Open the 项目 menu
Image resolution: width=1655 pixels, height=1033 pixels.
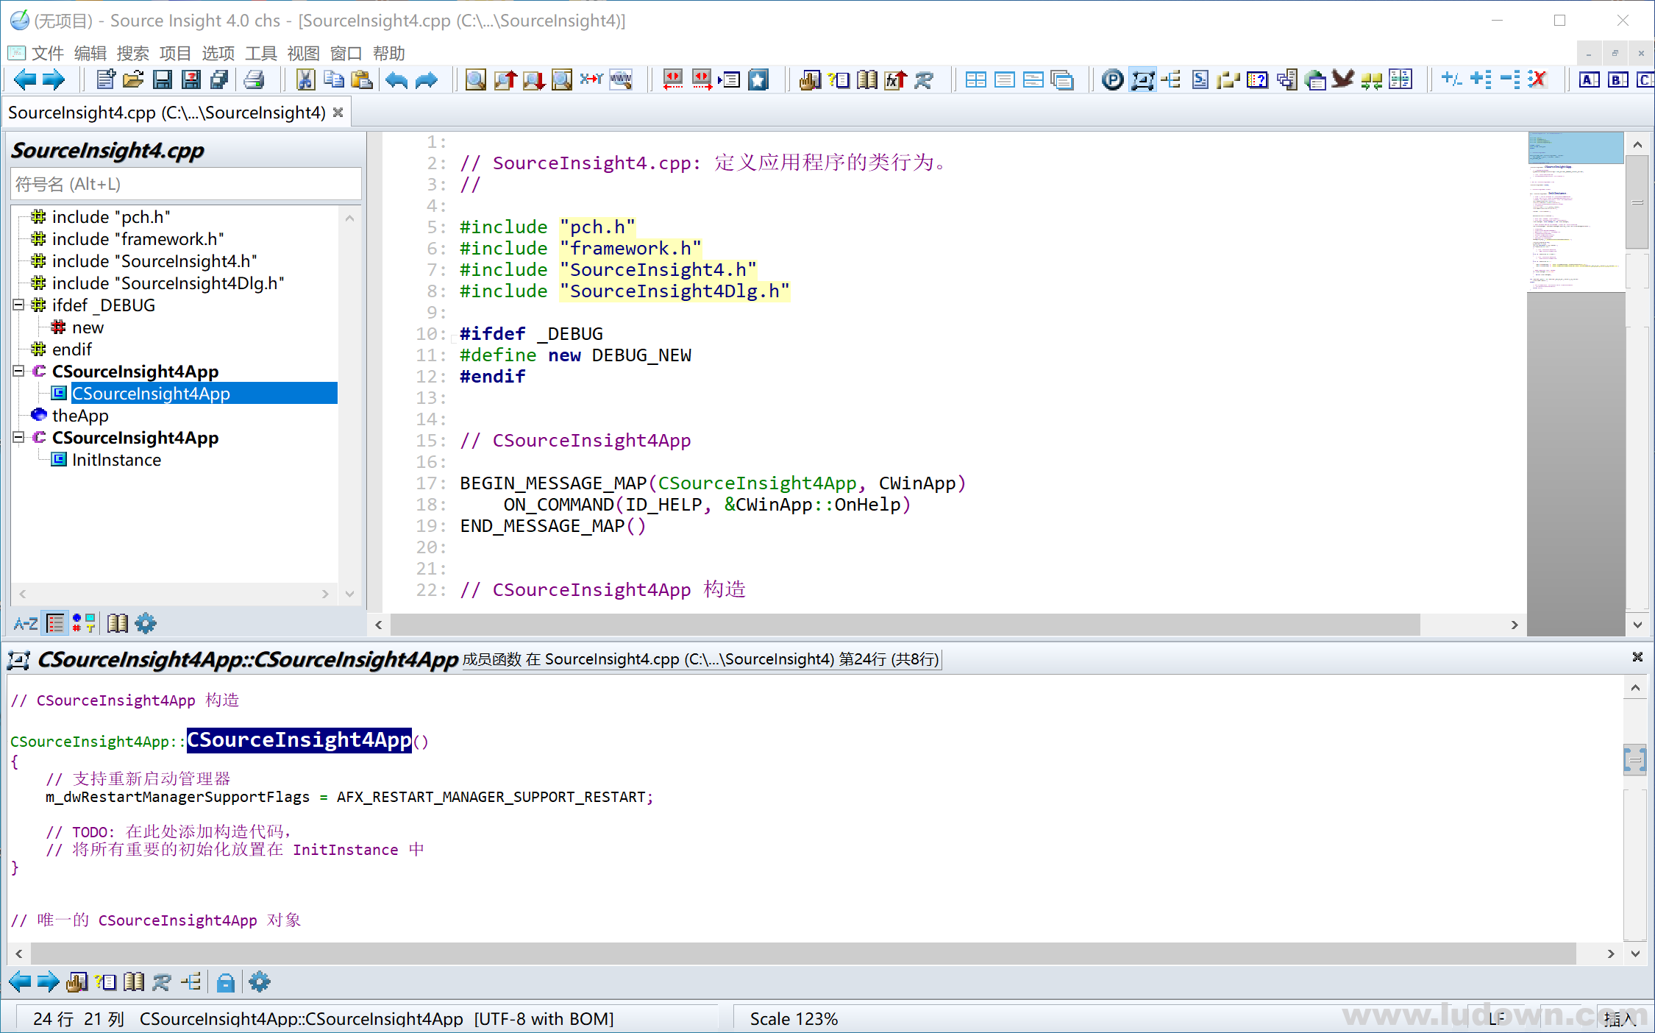[176, 53]
